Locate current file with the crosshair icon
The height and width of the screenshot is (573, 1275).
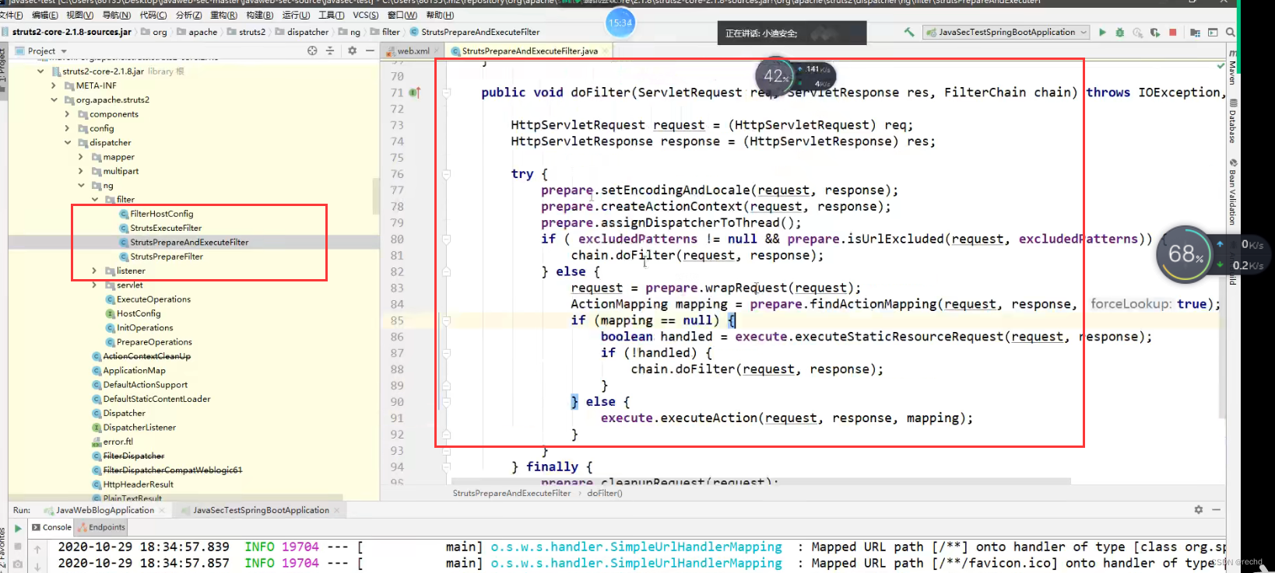click(312, 51)
